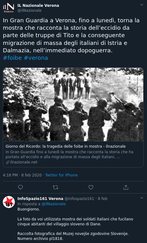Click the InfoSpazio161 Verona display name
147x243 pixels.
click(x=40, y=198)
